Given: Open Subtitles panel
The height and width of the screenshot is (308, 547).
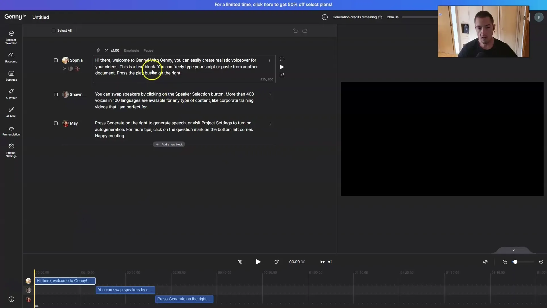Looking at the screenshot, I should pos(11,76).
